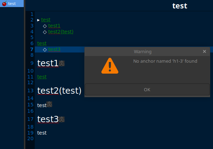Click the cherry icon of the test node
Image resolution: width=213 pixels, height=149 pixels.
tap(4, 4)
